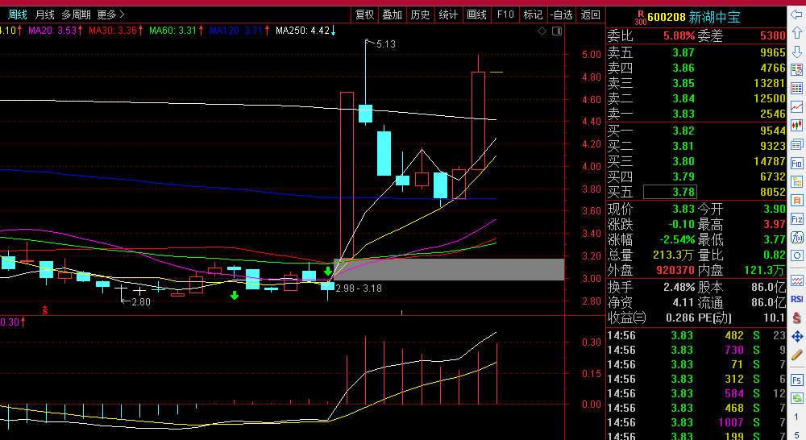The image size is (806, 440).
Task: Click the 历史 history button
Action: point(421,15)
